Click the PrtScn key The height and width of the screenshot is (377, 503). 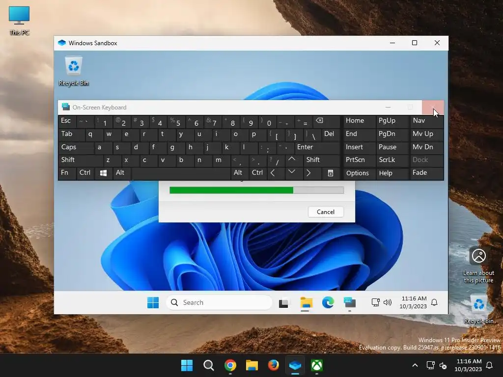360,160
